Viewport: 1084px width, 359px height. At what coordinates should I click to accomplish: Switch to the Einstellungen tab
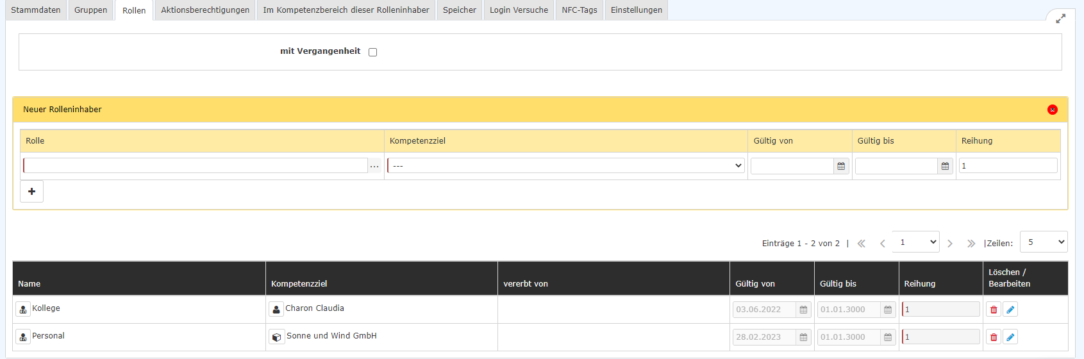click(637, 10)
